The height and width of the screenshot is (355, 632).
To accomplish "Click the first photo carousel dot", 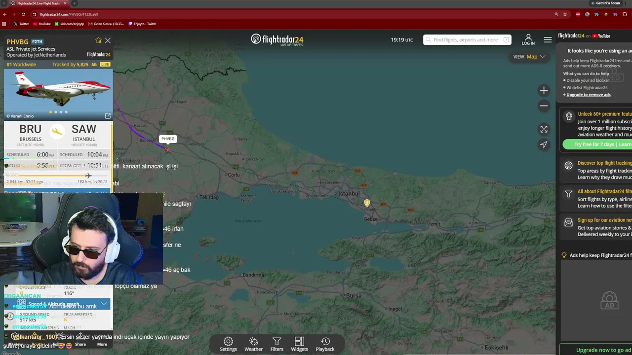I will click(x=51, y=112).
